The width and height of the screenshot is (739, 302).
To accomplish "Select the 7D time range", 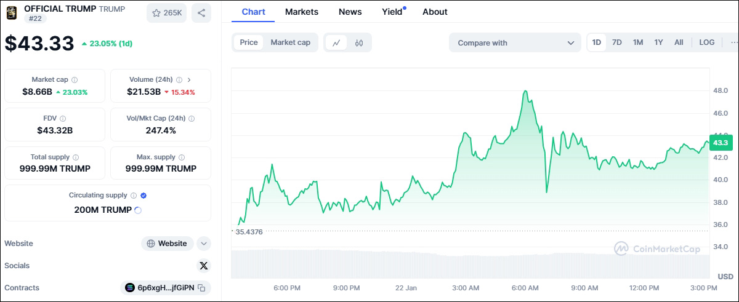I will [x=616, y=42].
